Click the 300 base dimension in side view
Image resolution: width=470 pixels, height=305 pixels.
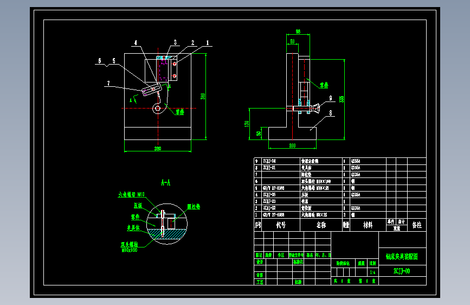292,145
